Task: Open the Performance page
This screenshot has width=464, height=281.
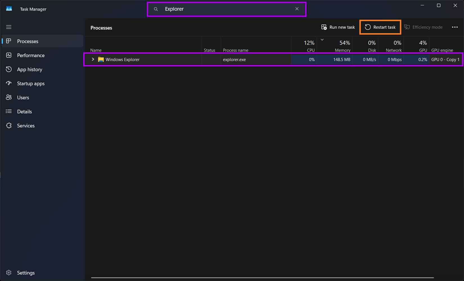Action: pyautogui.click(x=42, y=55)
